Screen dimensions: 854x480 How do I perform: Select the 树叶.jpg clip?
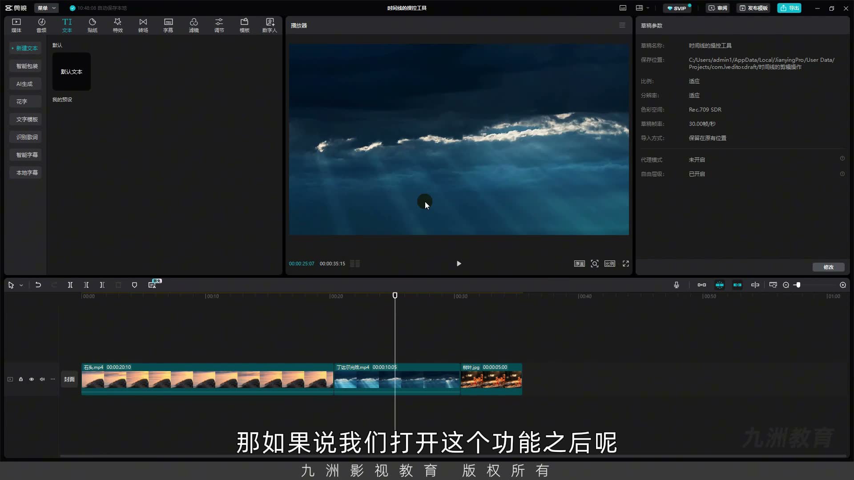pyautogui.click(x=491, y=379)
